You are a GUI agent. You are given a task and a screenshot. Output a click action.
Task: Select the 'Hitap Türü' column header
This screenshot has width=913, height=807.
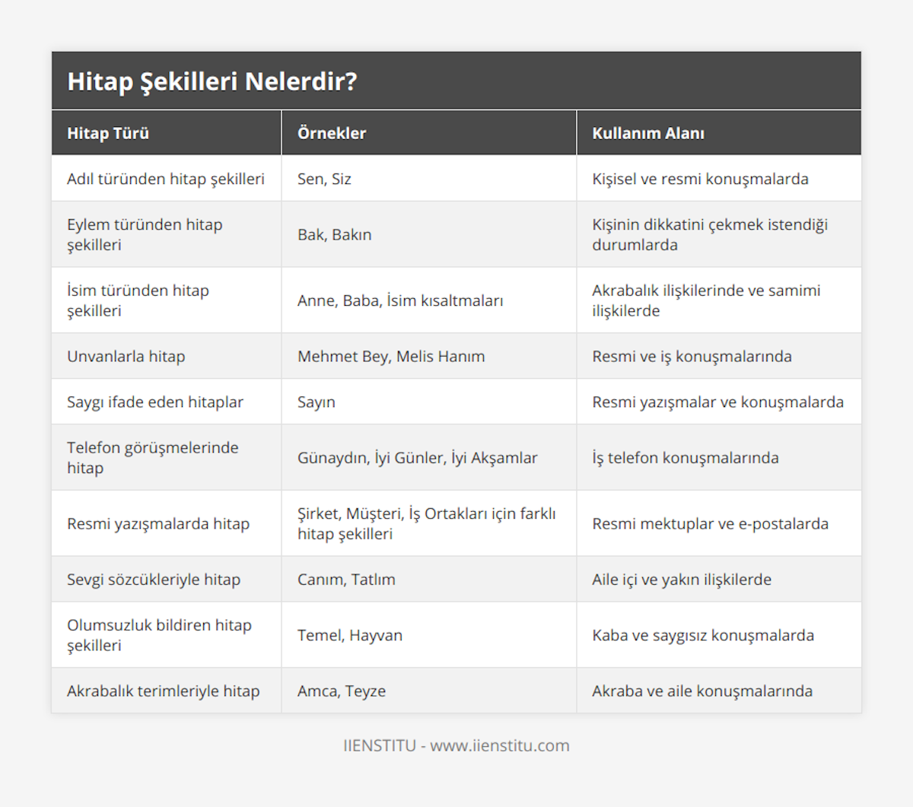[x=108, y=133]
